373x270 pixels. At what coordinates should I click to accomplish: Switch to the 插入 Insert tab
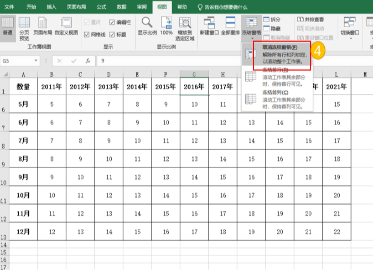point(51,7)
